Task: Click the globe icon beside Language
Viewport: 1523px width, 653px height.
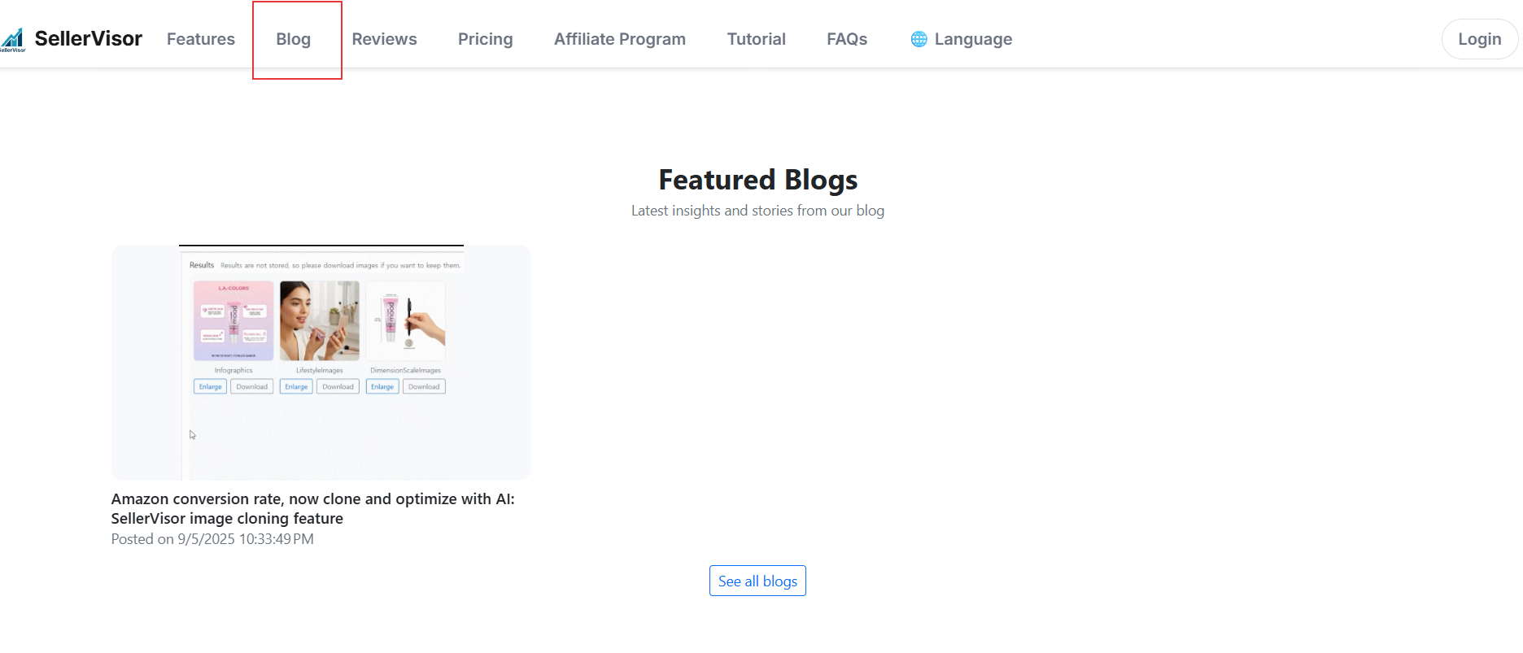Action: pyautogui.click(x=919, y=39)
